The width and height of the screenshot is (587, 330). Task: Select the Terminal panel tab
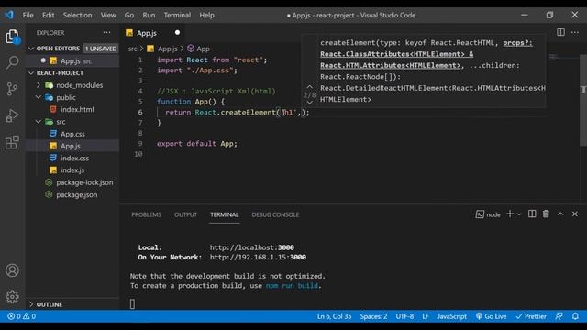coord(224,214)
